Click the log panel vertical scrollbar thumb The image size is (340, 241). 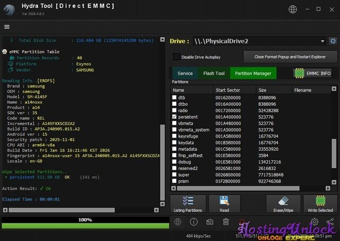tap(162, 162)
